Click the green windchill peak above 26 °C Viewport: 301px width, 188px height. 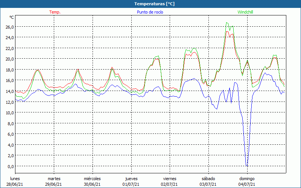[227, 23]
